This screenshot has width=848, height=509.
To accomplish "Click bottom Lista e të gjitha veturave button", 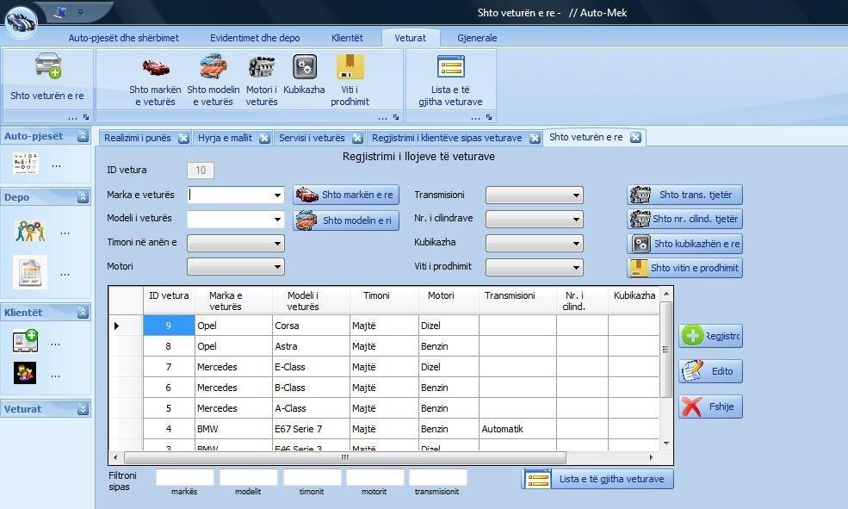I will [x=597, y=479].
